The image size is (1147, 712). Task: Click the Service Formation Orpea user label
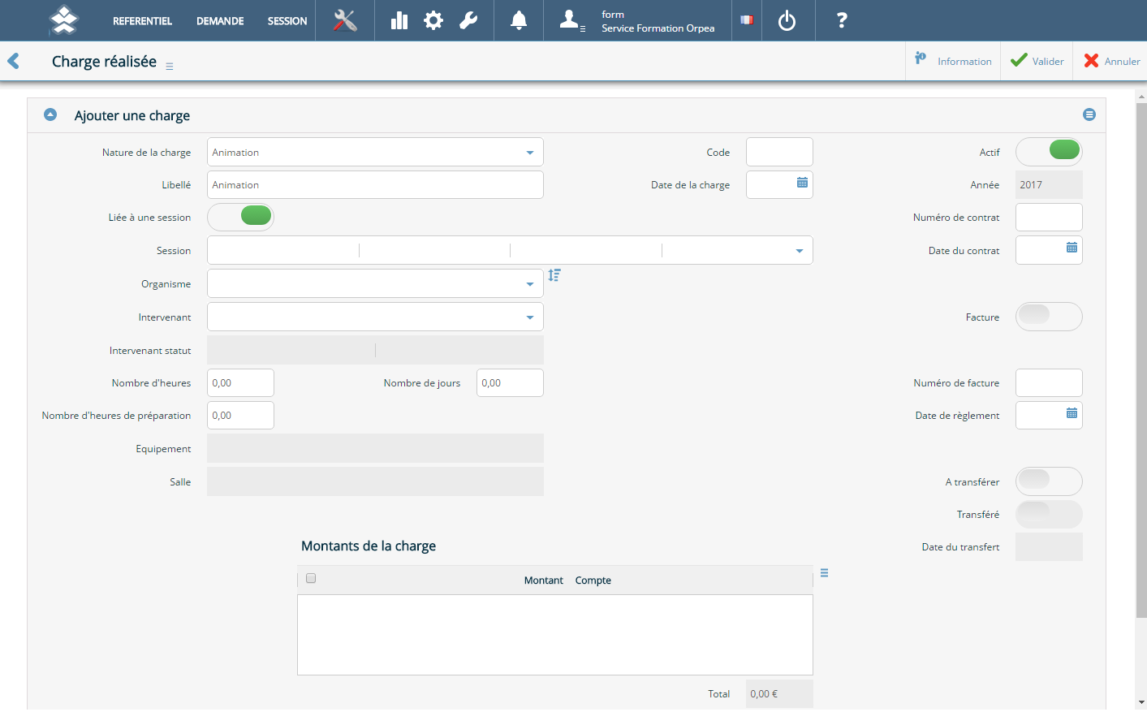(x=658, y=28)
